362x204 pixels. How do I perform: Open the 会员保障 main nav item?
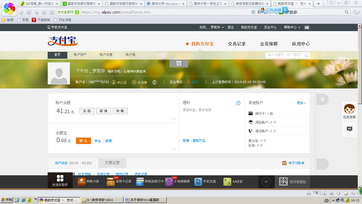[x=269, y=44]
